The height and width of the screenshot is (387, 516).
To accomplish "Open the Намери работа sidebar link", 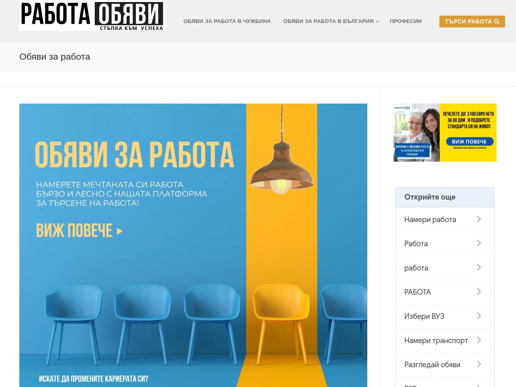I will click(445, 220).
